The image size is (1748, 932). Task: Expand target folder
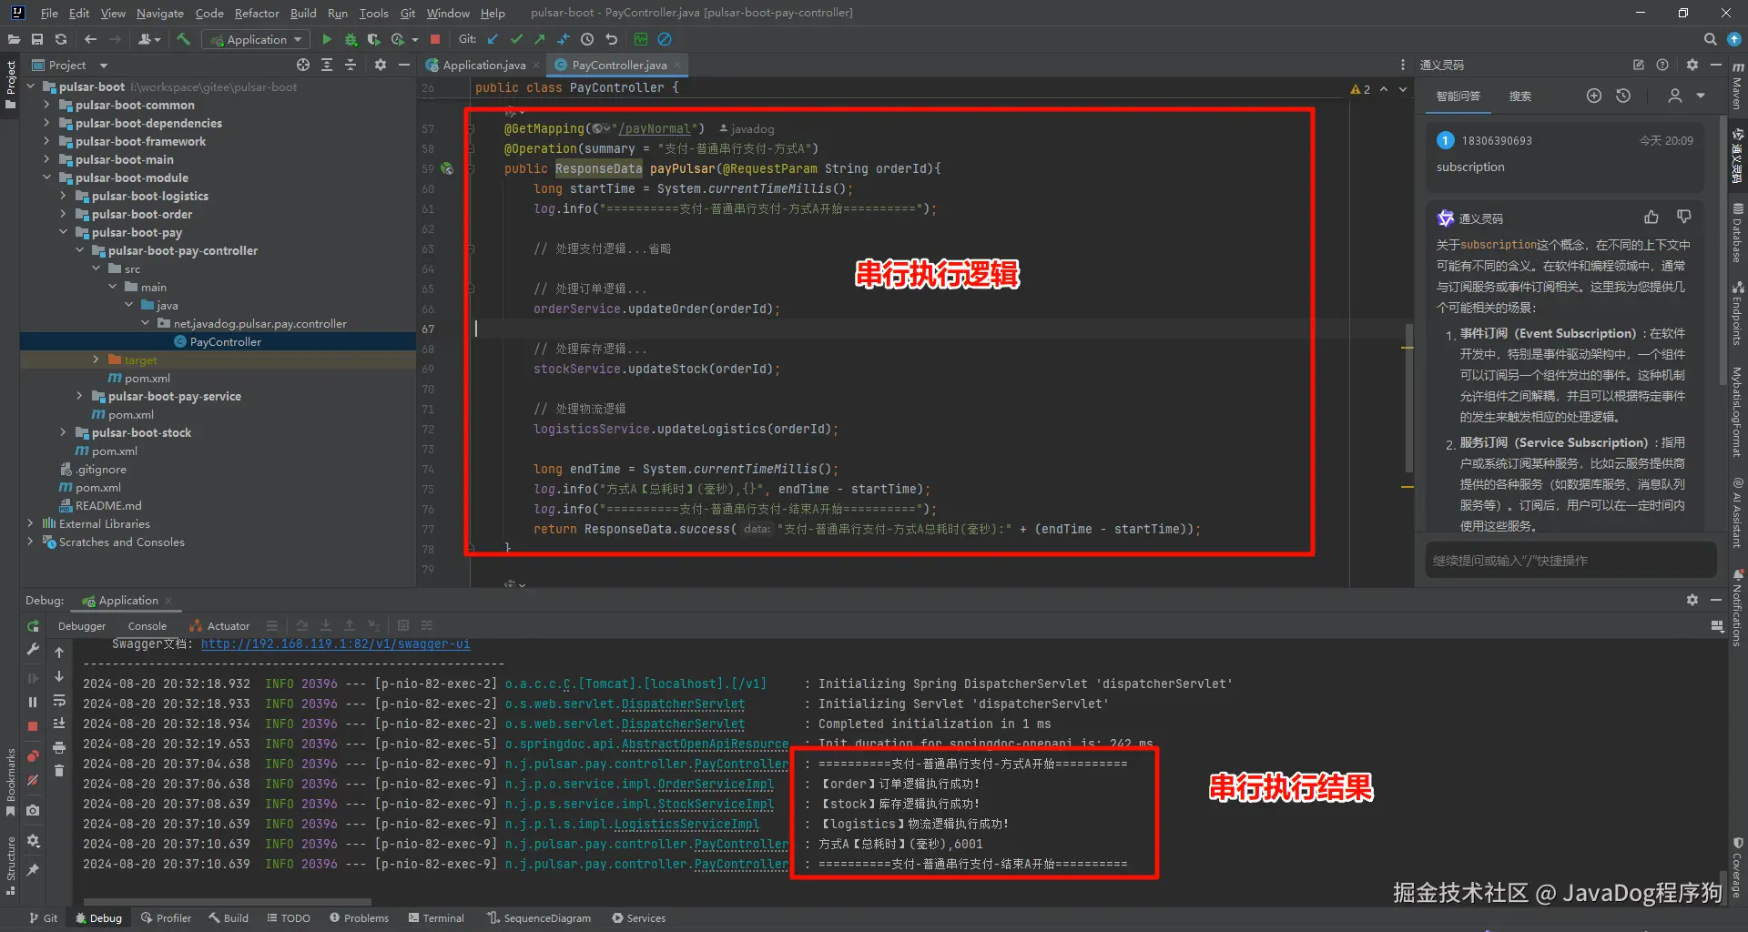[x=96, y=360]
